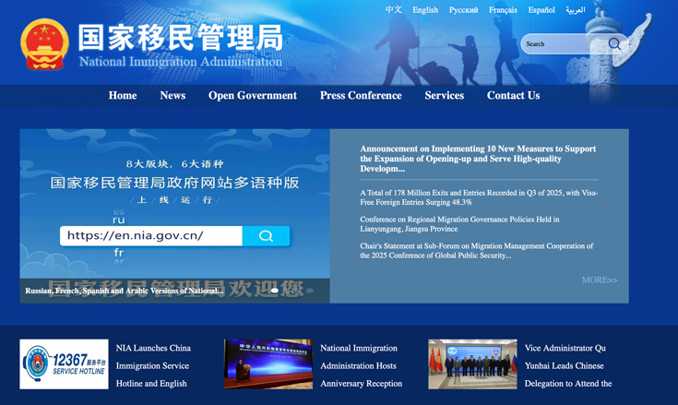The width and height of the screenshot is (678, 405).
Task: Open the News menu
Action: point(172,96)
